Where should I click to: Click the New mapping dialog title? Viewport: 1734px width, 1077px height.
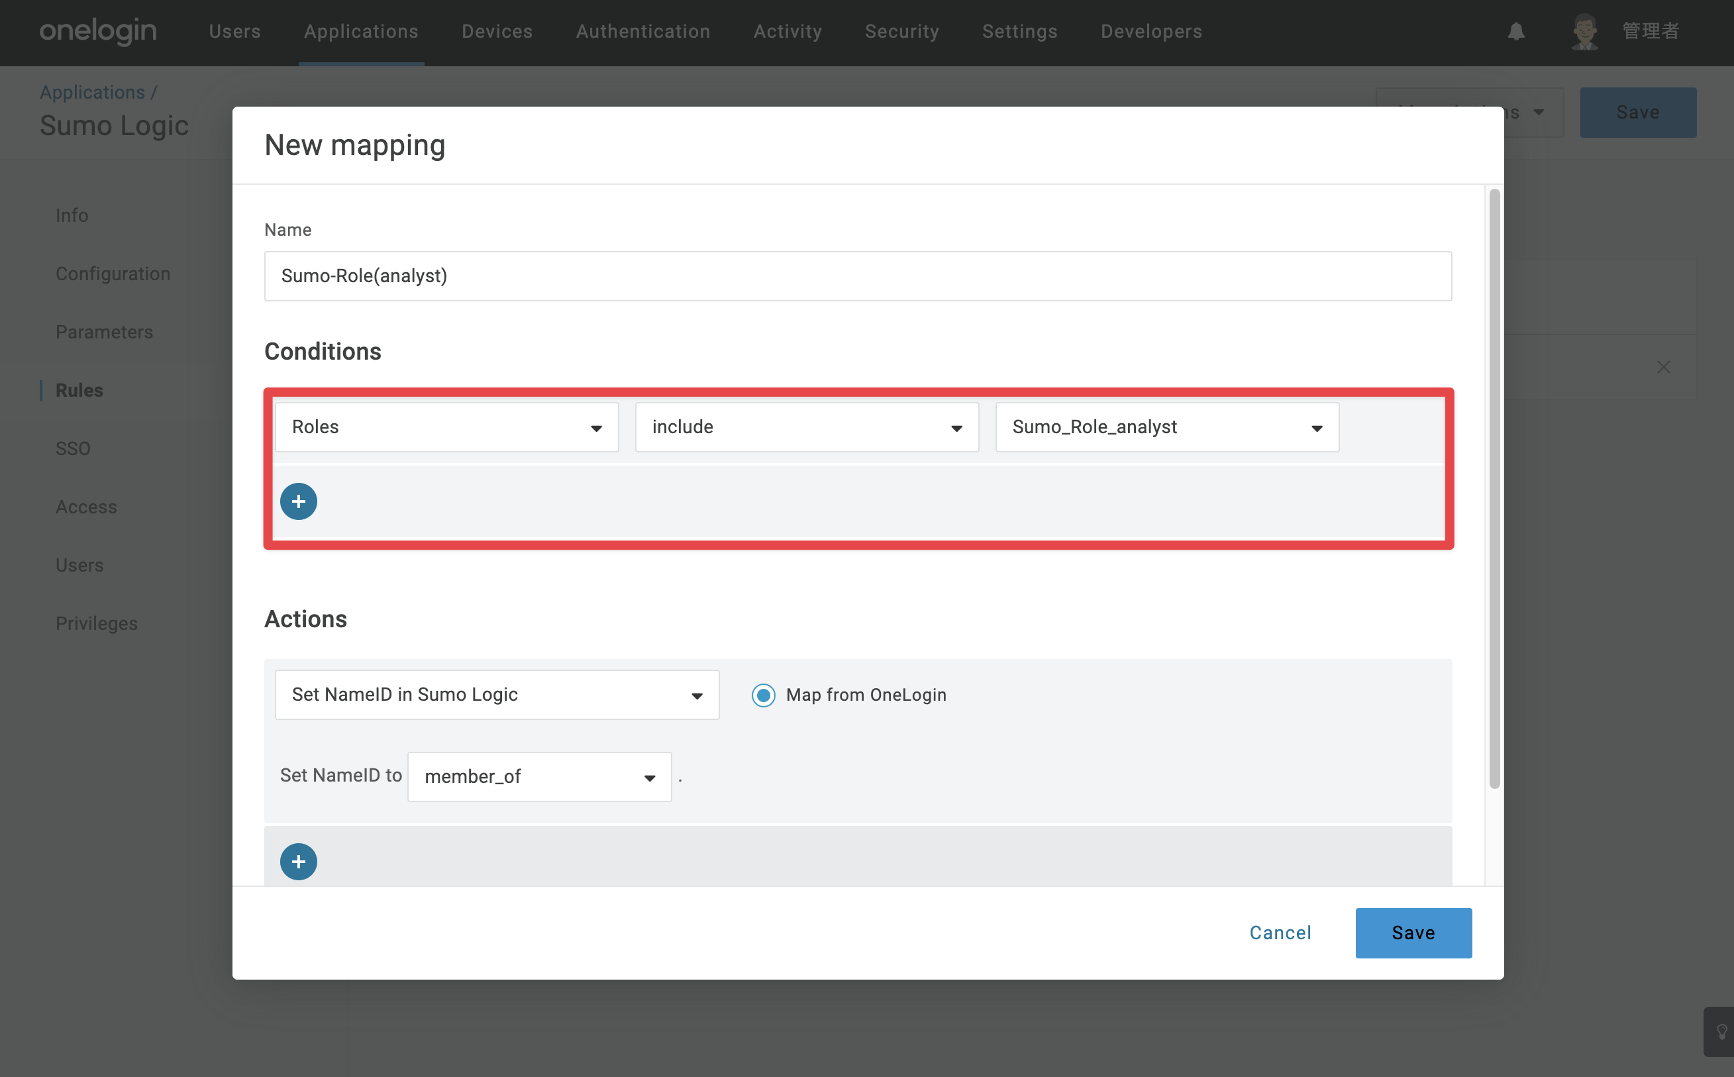pyautogui.click(x=354, y=145)
